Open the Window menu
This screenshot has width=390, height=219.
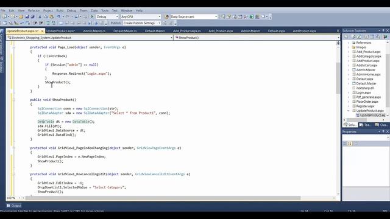click(127, 10)
